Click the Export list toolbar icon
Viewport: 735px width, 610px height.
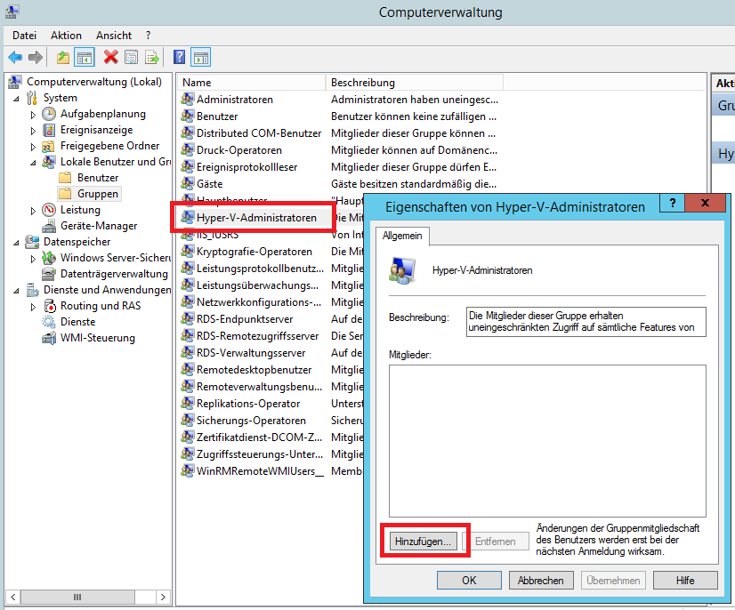pos(152,57)
